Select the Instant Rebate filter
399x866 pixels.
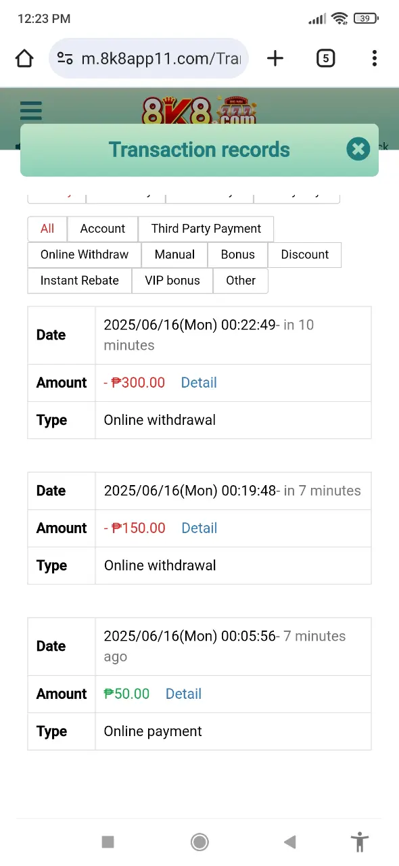pyautogui.click(x=80, y=280)
